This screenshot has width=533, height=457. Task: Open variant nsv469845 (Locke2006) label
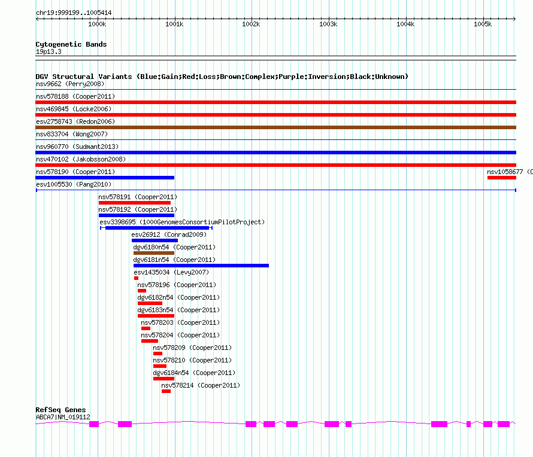click(x=74, y=109)
